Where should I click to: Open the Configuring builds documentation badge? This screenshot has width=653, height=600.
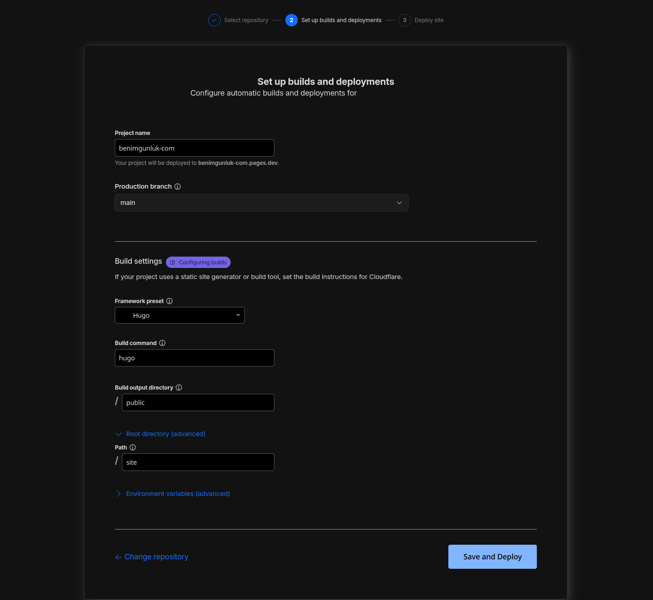pos(198,262)
